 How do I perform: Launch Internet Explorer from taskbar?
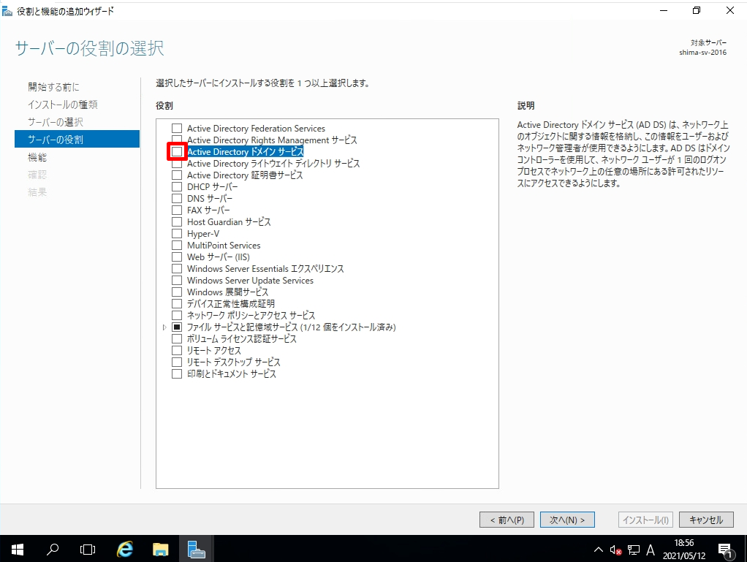click(x=125, y=550)
